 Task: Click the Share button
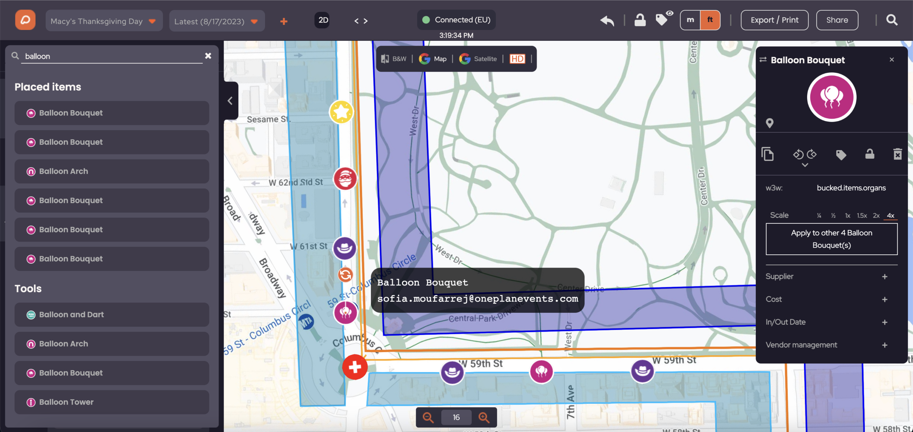[837, 20]
